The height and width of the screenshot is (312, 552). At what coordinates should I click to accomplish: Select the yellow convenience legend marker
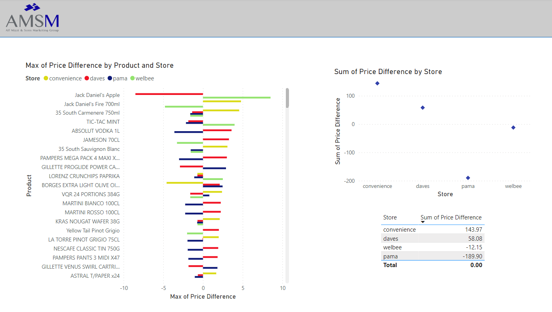(46, 78)
